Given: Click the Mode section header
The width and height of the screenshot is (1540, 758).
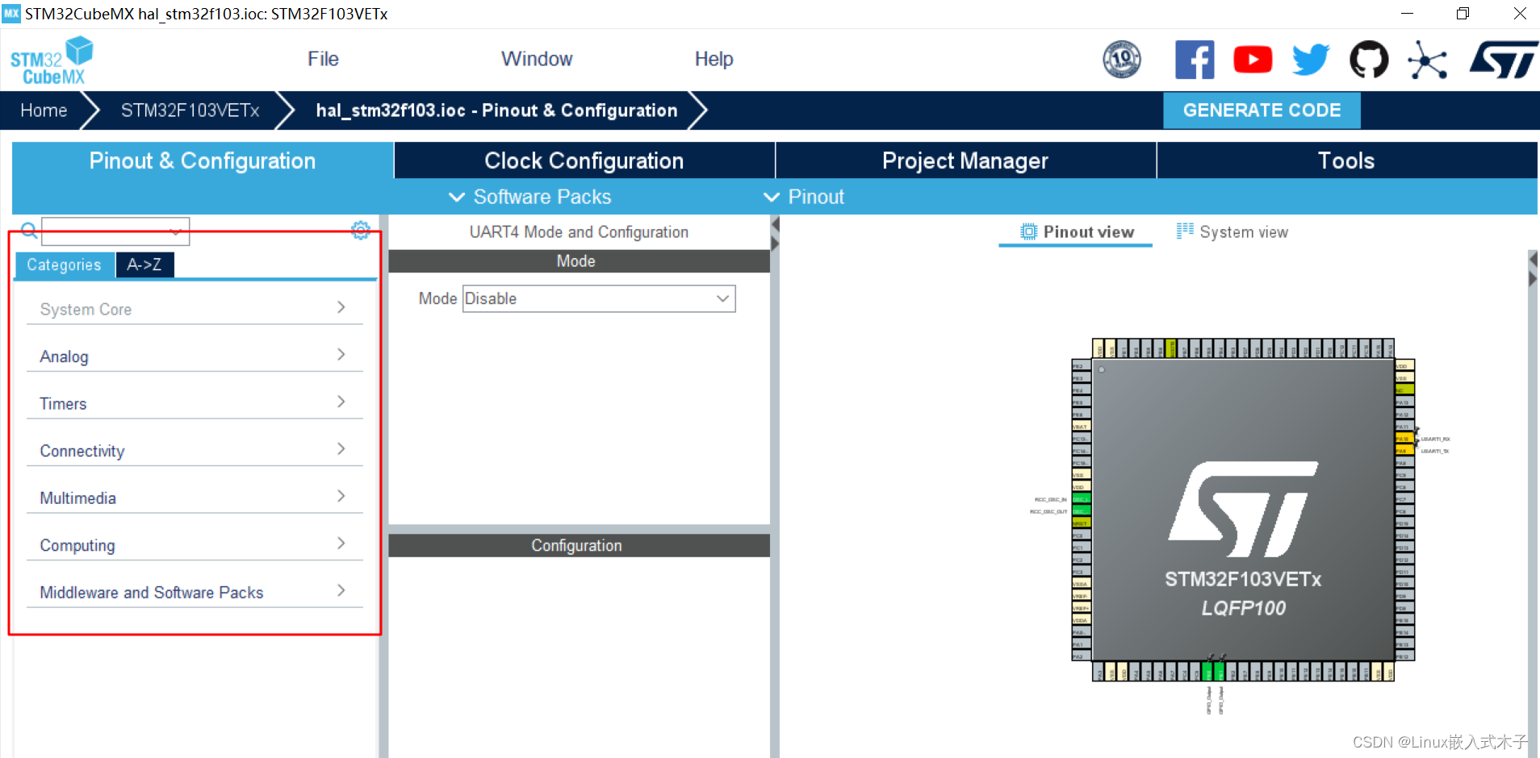Looking at the screenshot, I should pos(579,261).
